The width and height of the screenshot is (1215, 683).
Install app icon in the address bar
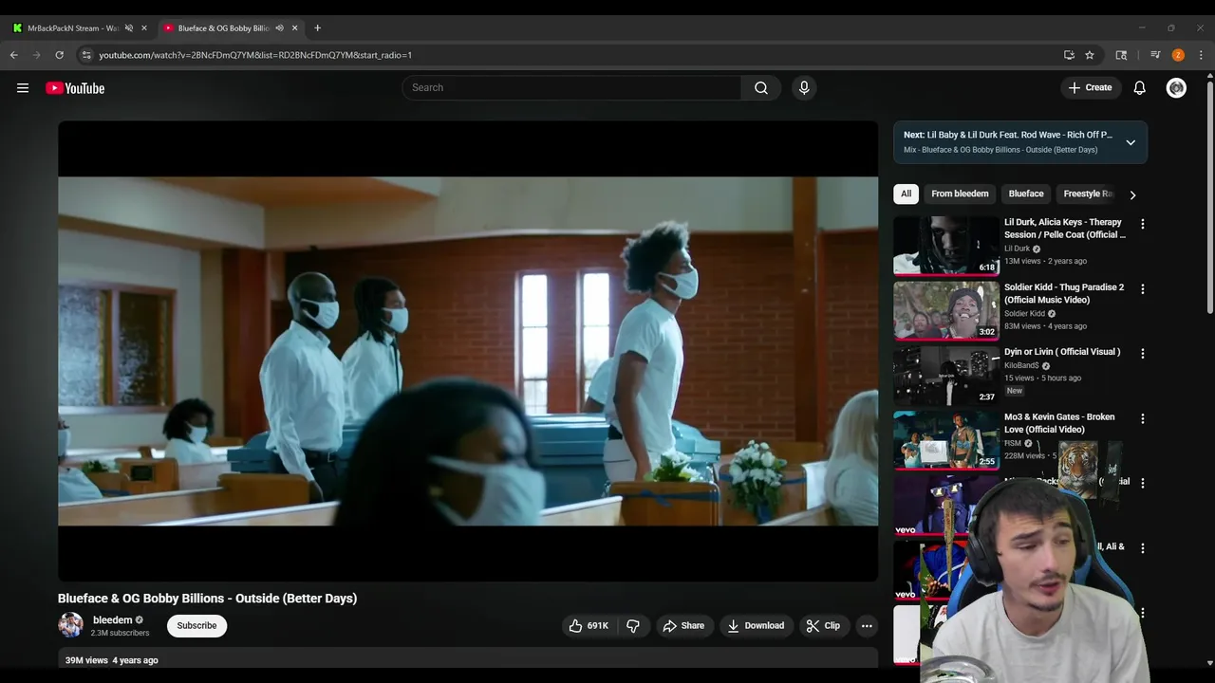click(x=1069, y=55)
